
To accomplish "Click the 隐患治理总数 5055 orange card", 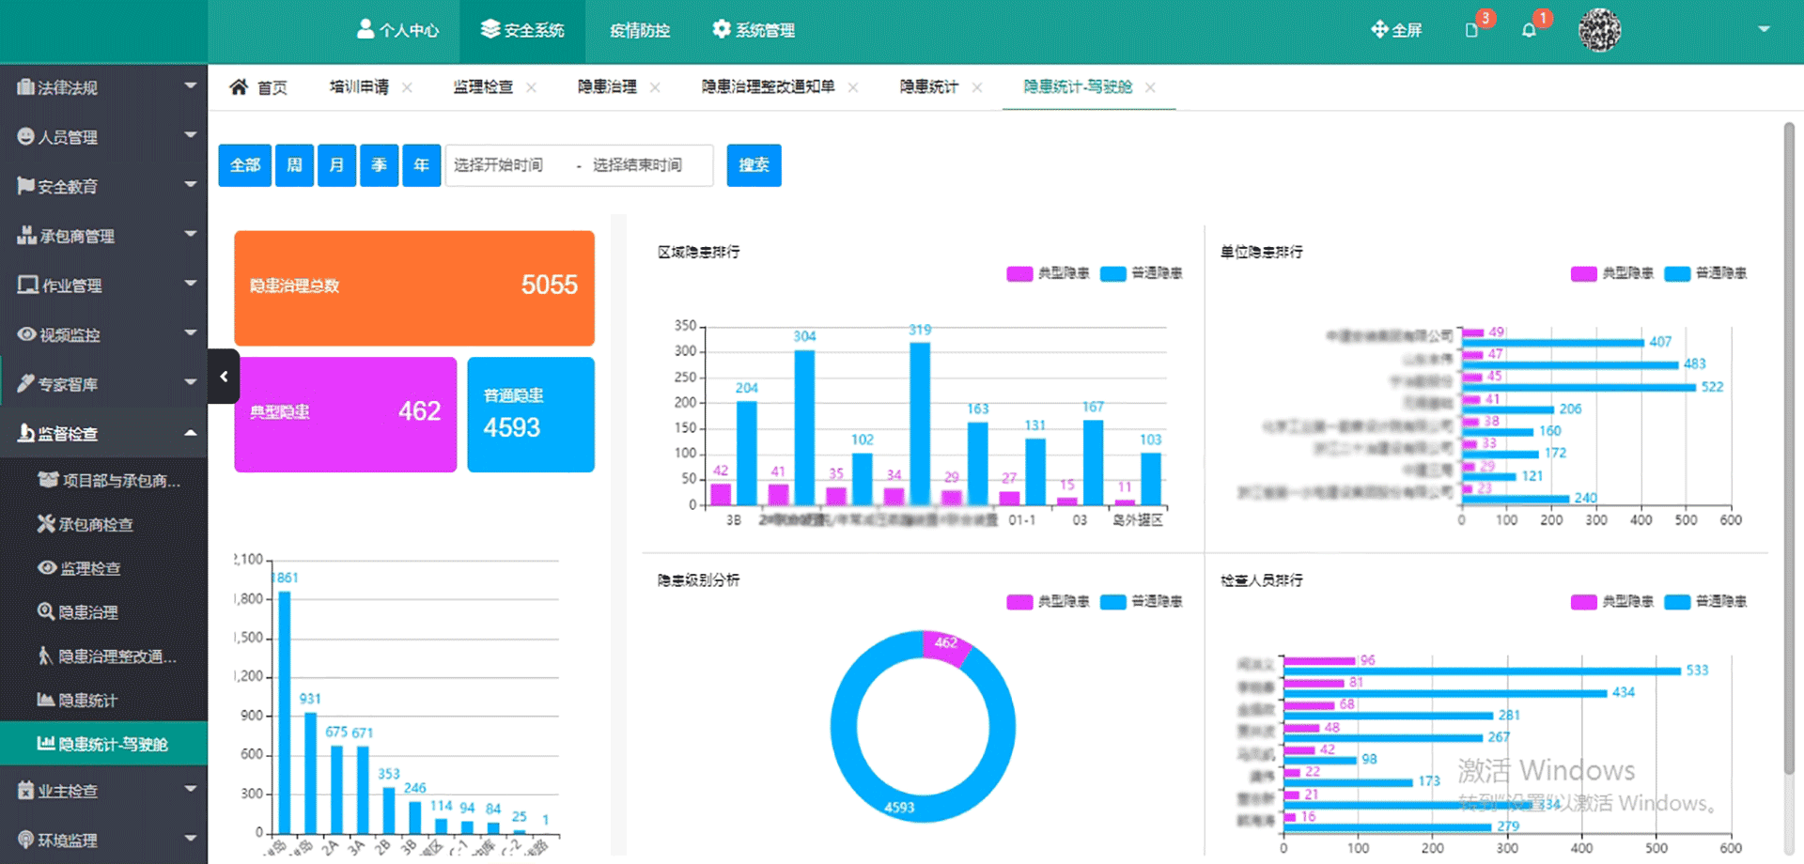I will pos(414,288).
